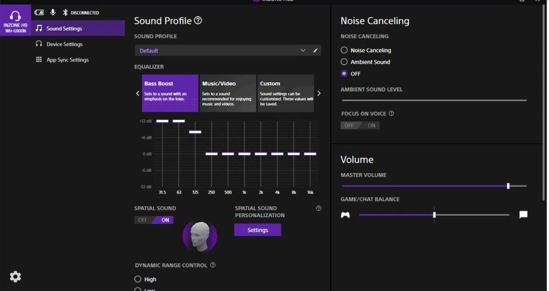Select the Music/Video equalizer preset

pyautogui.click(x=227, y=93)
